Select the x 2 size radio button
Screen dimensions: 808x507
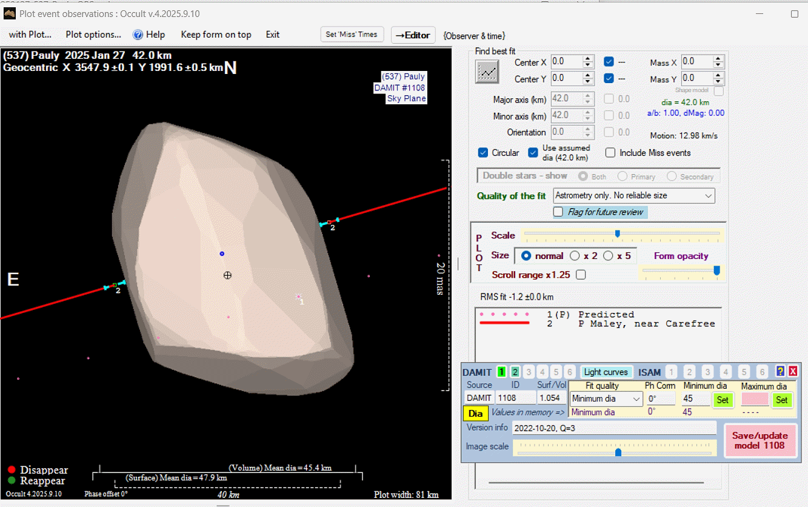[575, 256]
